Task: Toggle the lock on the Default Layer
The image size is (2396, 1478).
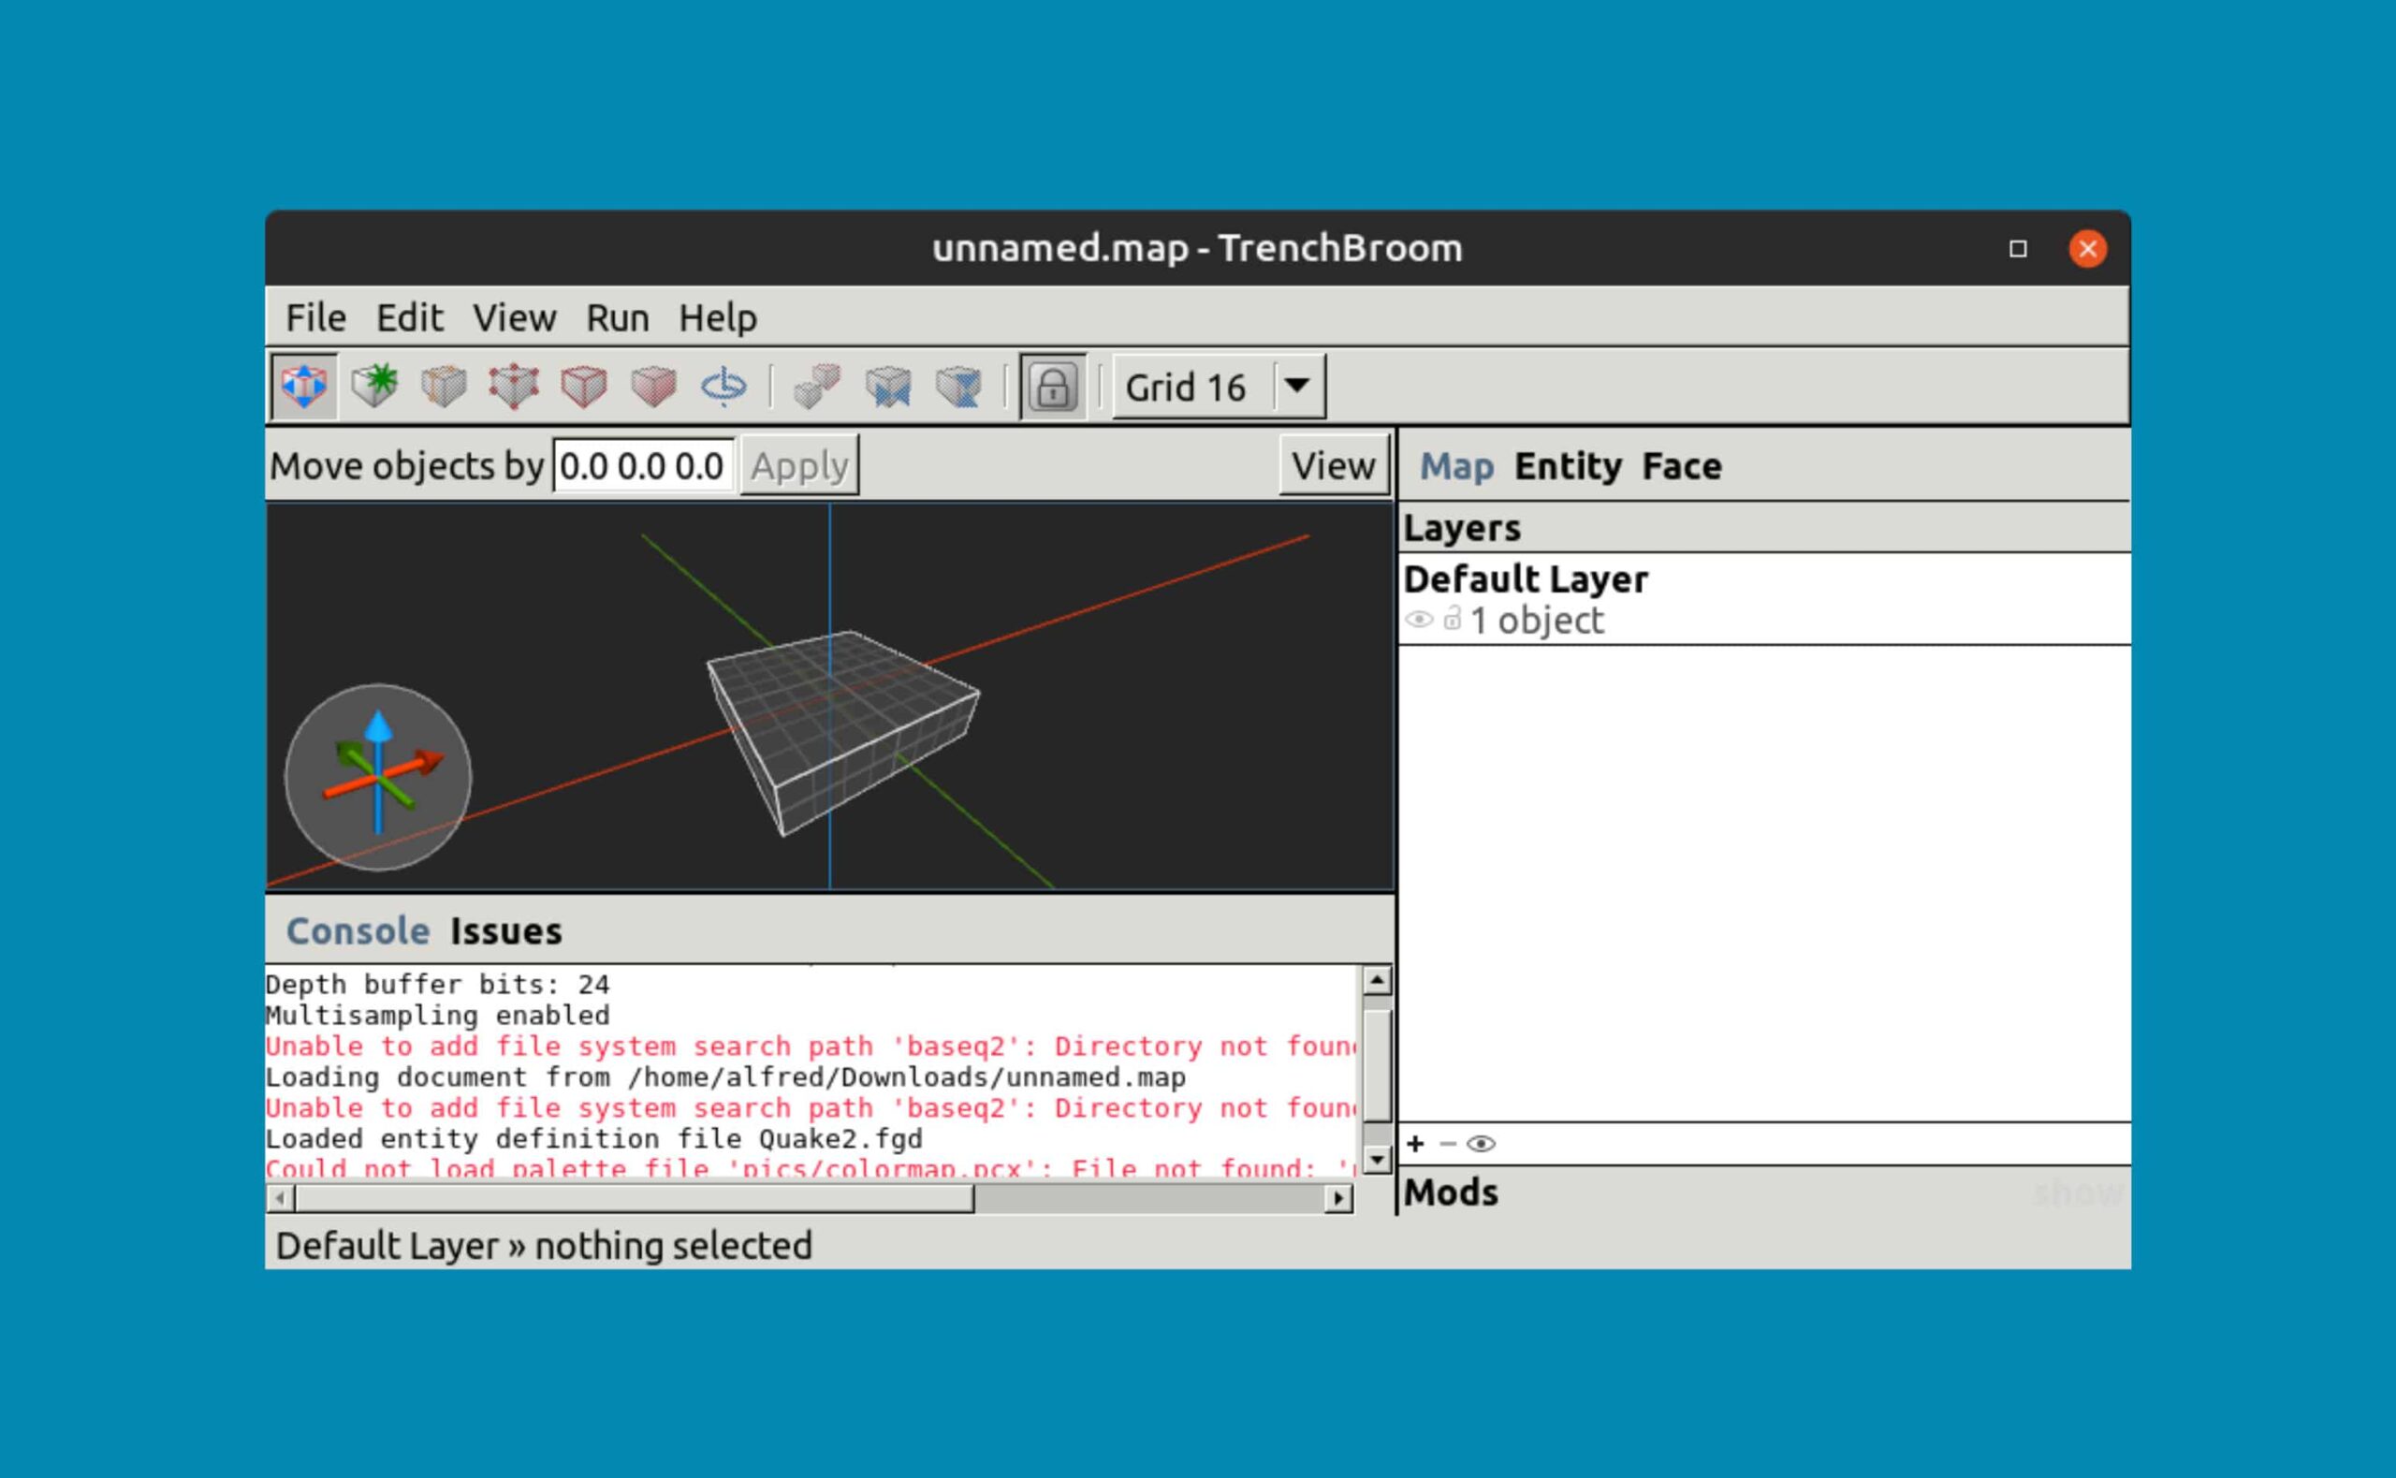Action: [1452, 619]
